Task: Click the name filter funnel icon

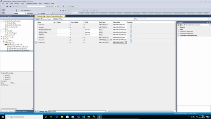Action: 136,19
